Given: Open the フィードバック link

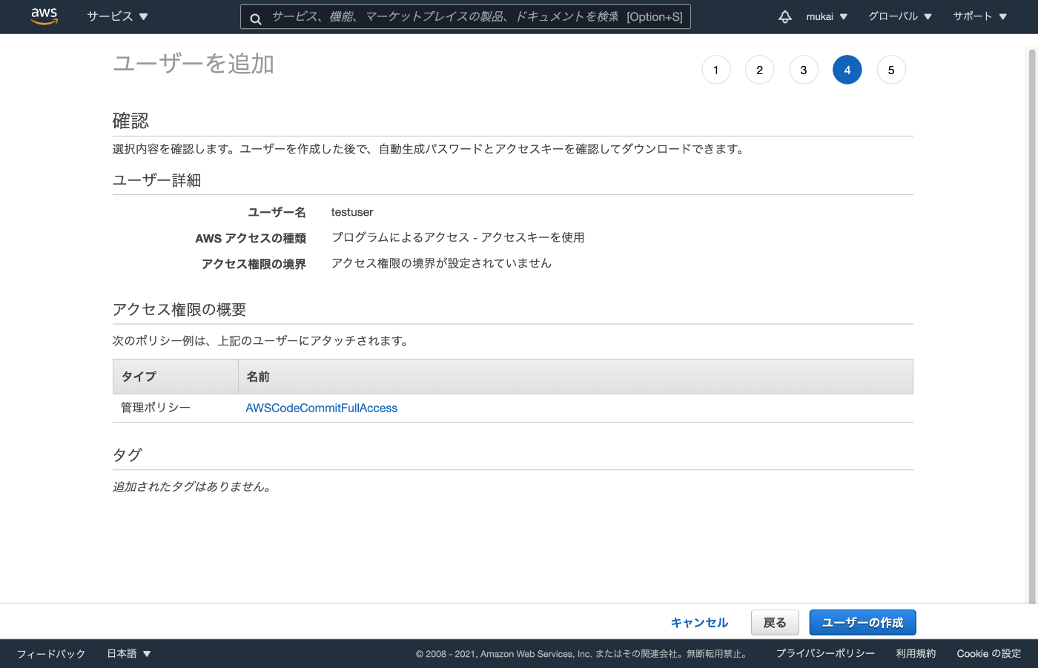Looking at the screenshot, I should pyautogui.click(x=51, y=654).
